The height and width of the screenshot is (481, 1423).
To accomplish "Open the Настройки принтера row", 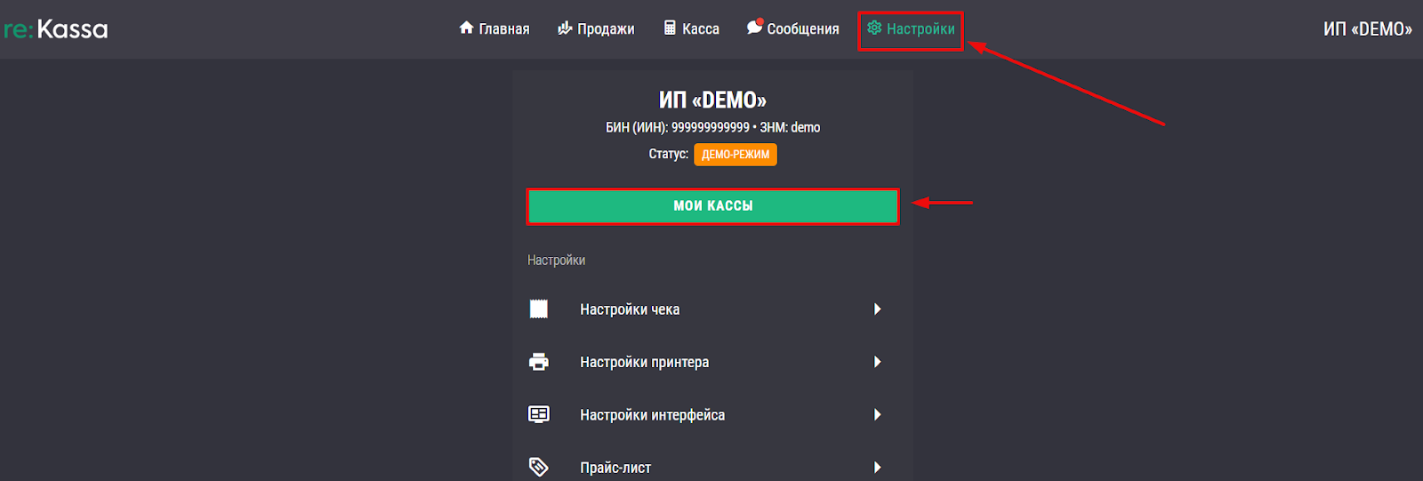I will click(x=712, y=362).
